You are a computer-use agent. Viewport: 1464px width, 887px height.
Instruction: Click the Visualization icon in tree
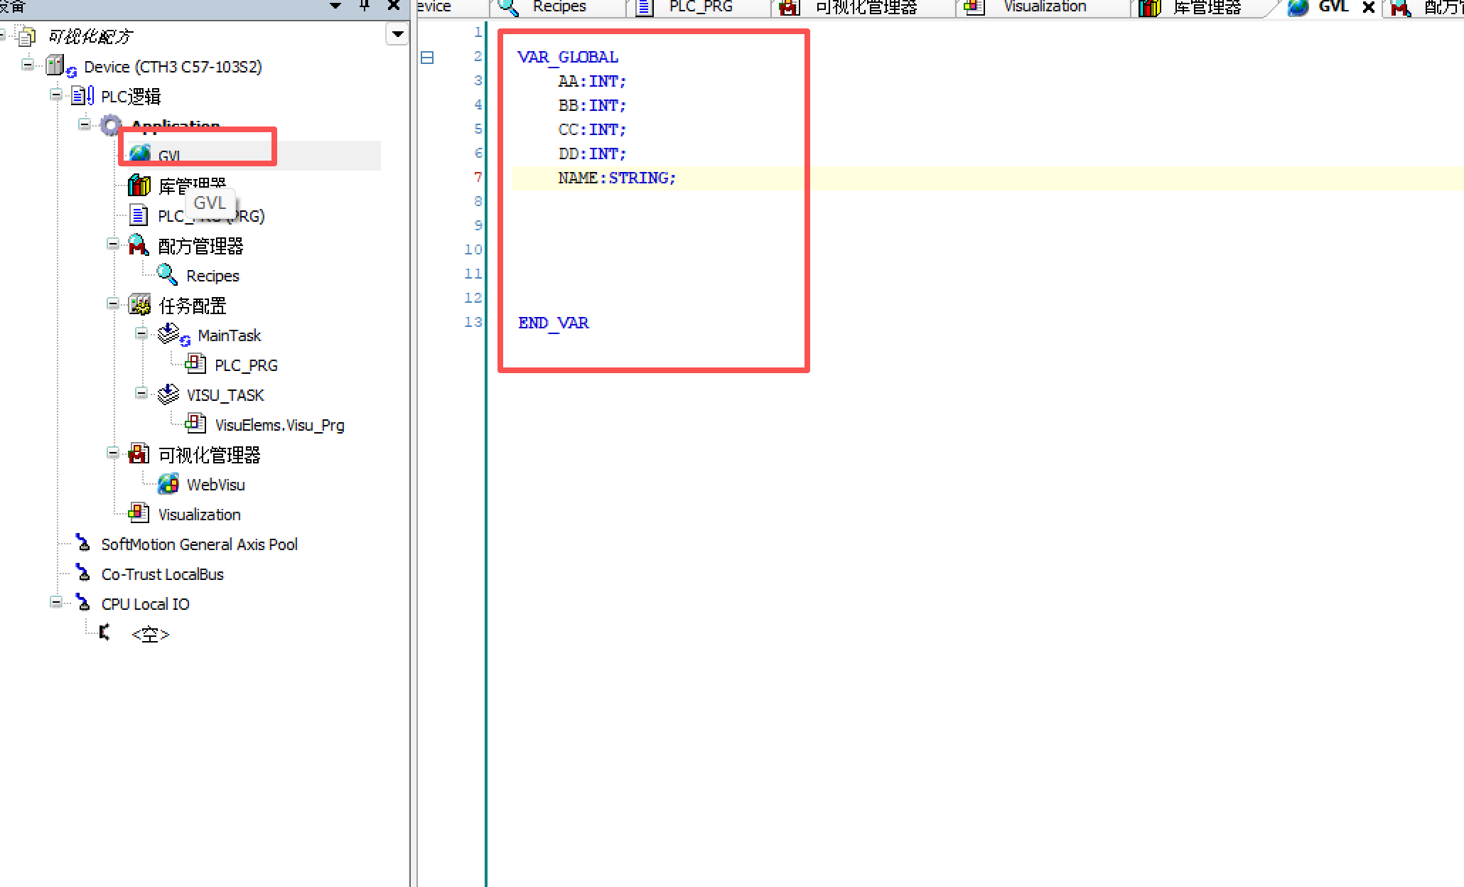coord(139,513)
